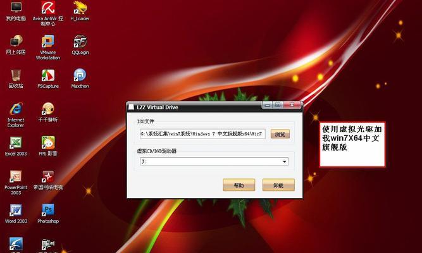Click the H_Loader desktop icon

click(80, 9)
